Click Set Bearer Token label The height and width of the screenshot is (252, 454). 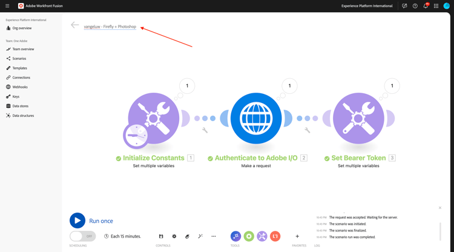point(358,158)
